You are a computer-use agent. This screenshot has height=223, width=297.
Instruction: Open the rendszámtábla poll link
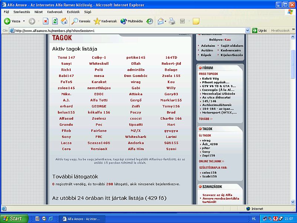pyautogui.click(x=221, y=198)
